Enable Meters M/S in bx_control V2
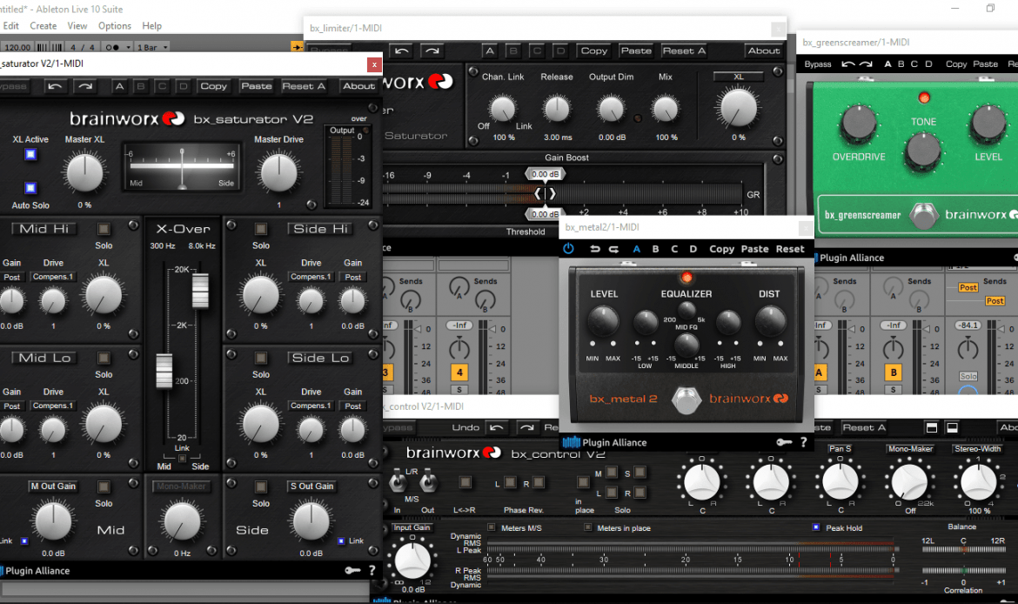The image size is (1018, 604). 492,527
